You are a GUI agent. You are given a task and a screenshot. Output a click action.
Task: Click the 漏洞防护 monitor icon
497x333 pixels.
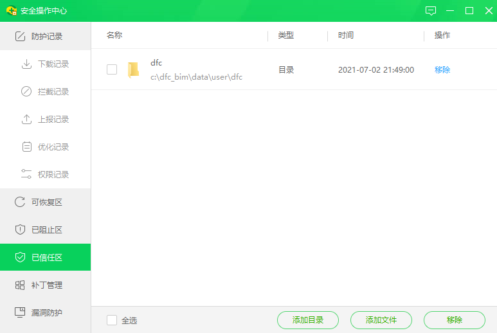click(x=20, y=312)
